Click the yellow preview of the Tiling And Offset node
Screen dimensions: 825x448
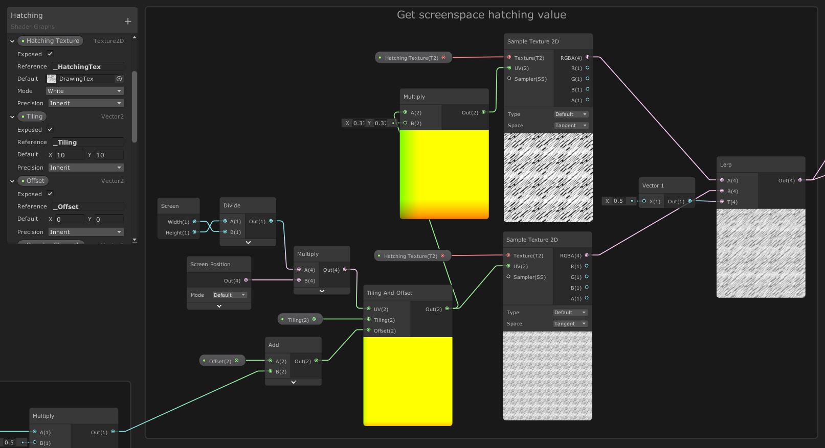[408, 381]
